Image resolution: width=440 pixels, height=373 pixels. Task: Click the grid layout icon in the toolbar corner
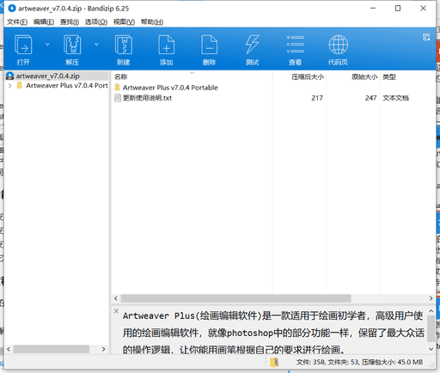pos(426,37)
